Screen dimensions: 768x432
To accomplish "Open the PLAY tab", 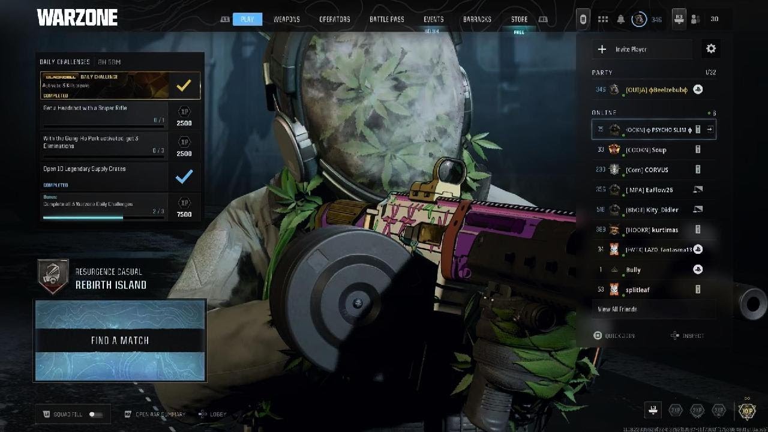I will [x=247, y=19].
